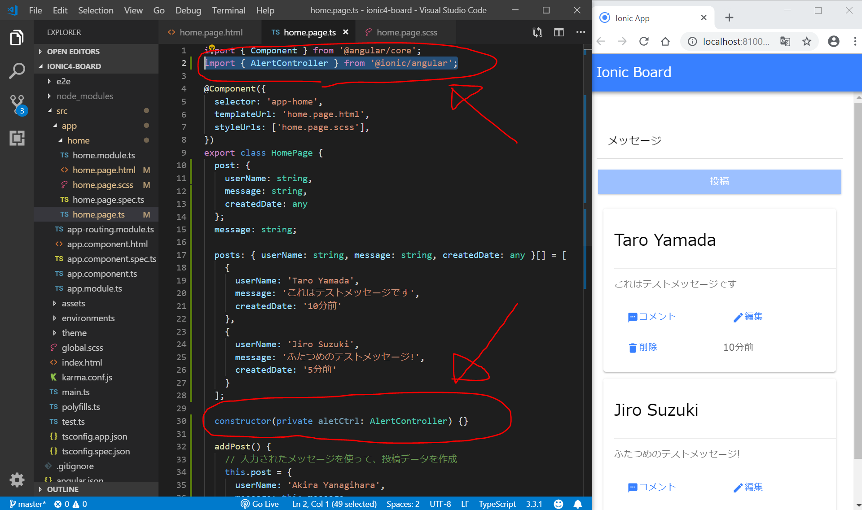Open Source Control view with badge

[17, 104]
